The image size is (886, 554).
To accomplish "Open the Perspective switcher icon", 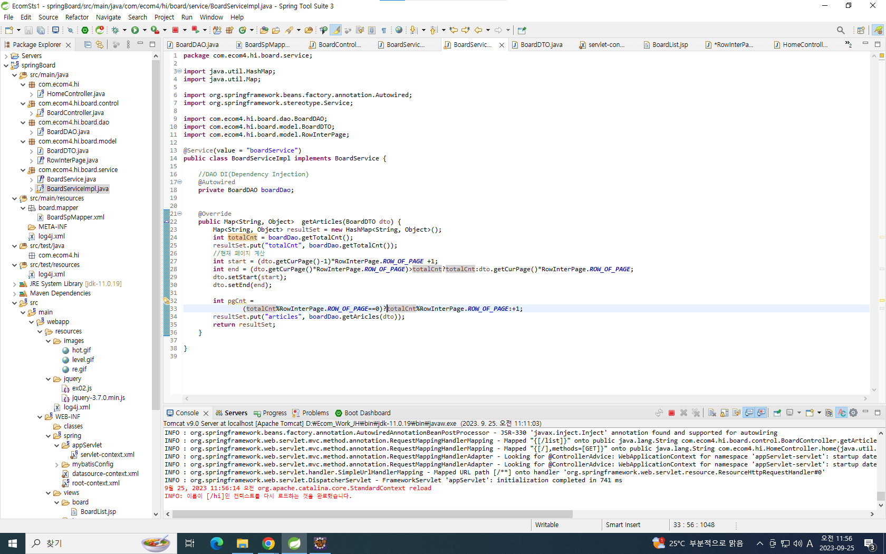I will (x=861, y=30).
